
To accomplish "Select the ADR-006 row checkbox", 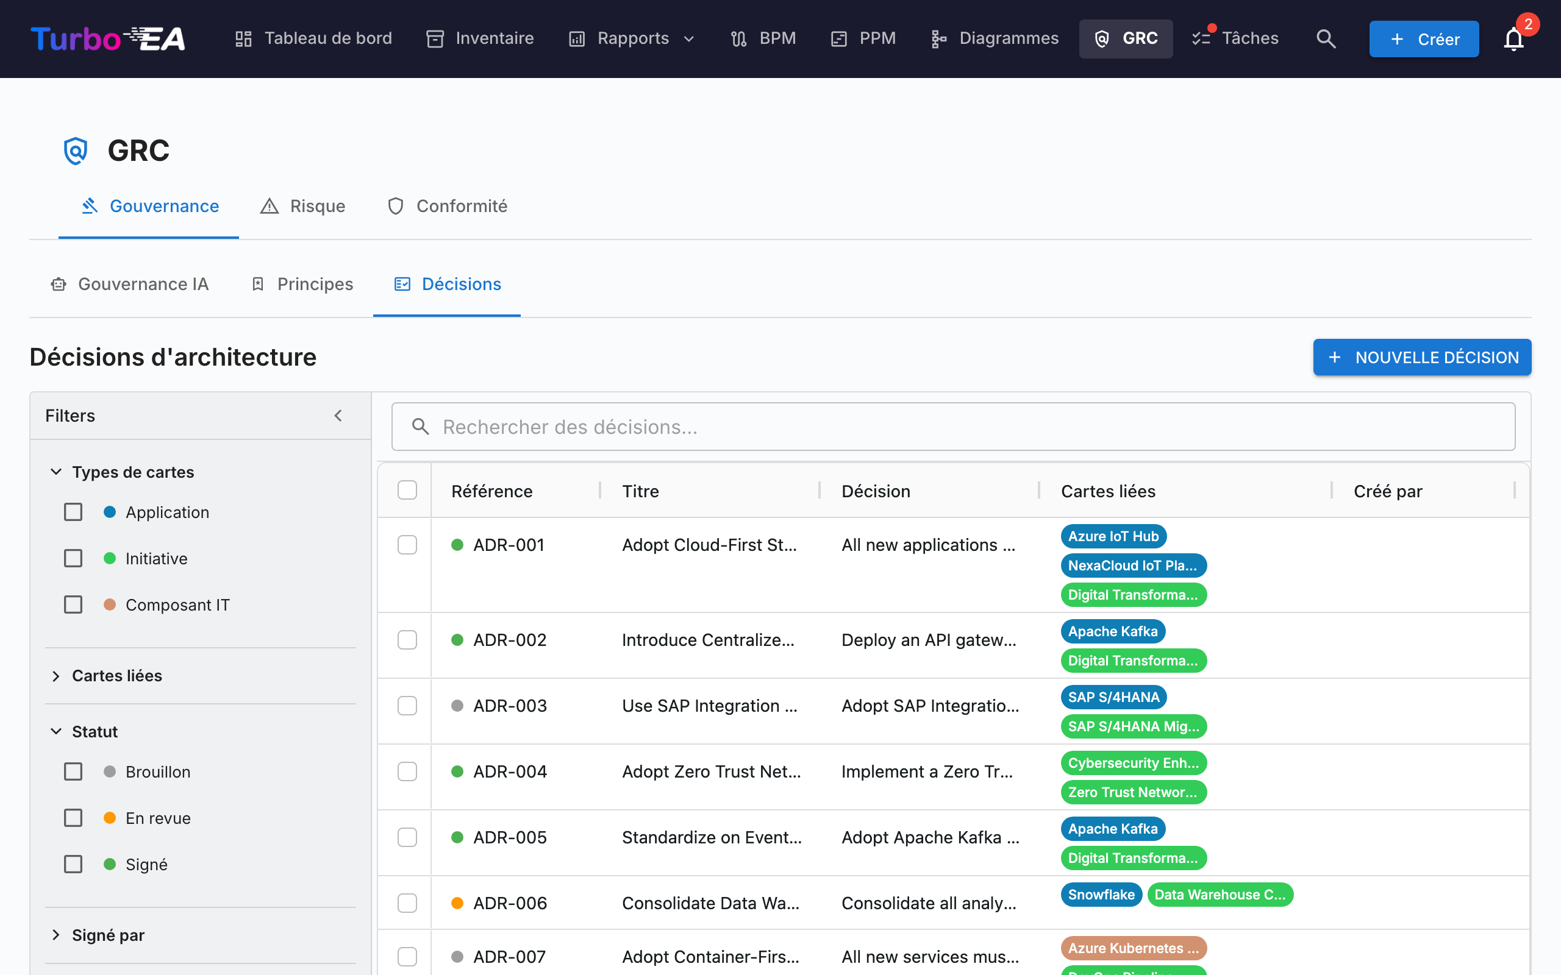I will click(x=407, y=902).
